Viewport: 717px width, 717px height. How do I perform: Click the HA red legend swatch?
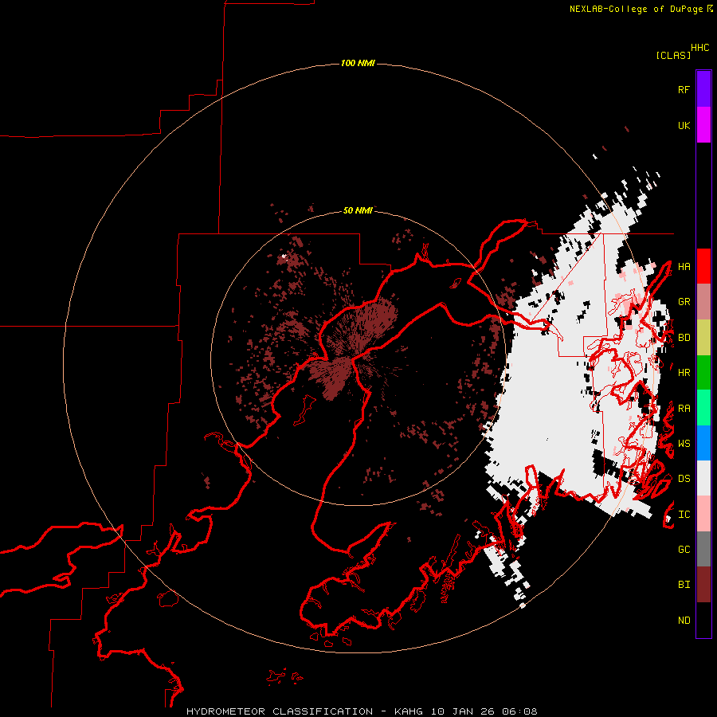click(x=703, y=266)
